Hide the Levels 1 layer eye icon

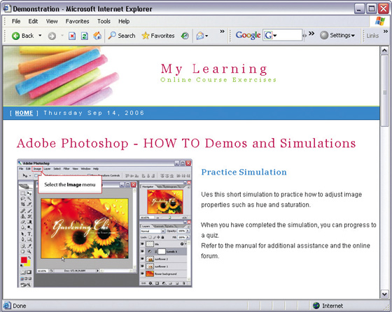click(142, 251)
